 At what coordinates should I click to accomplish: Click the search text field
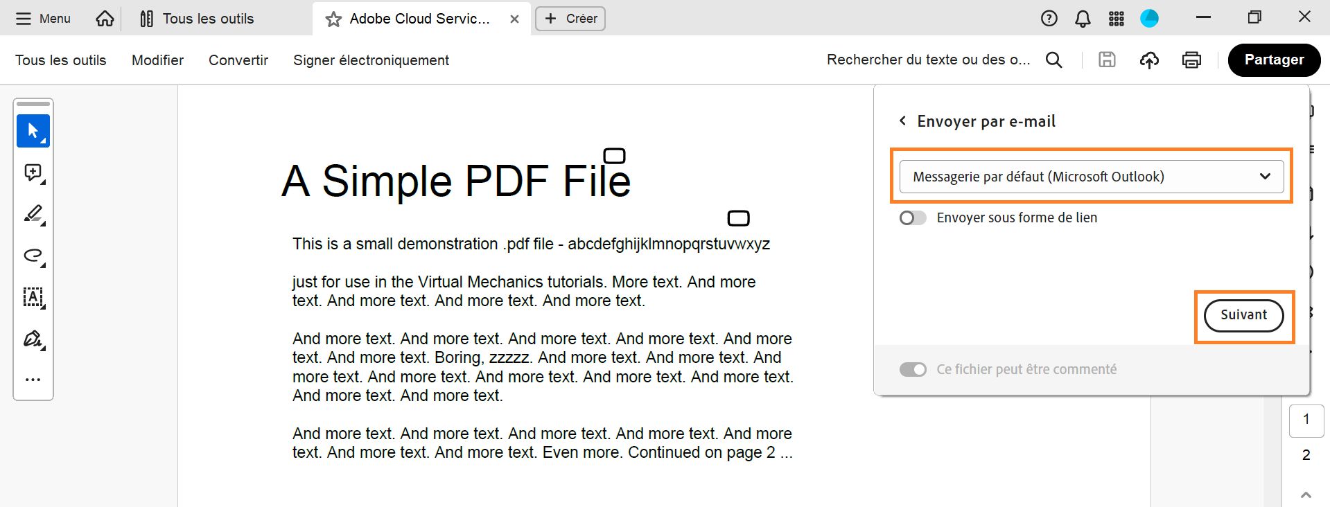[928, 60]
